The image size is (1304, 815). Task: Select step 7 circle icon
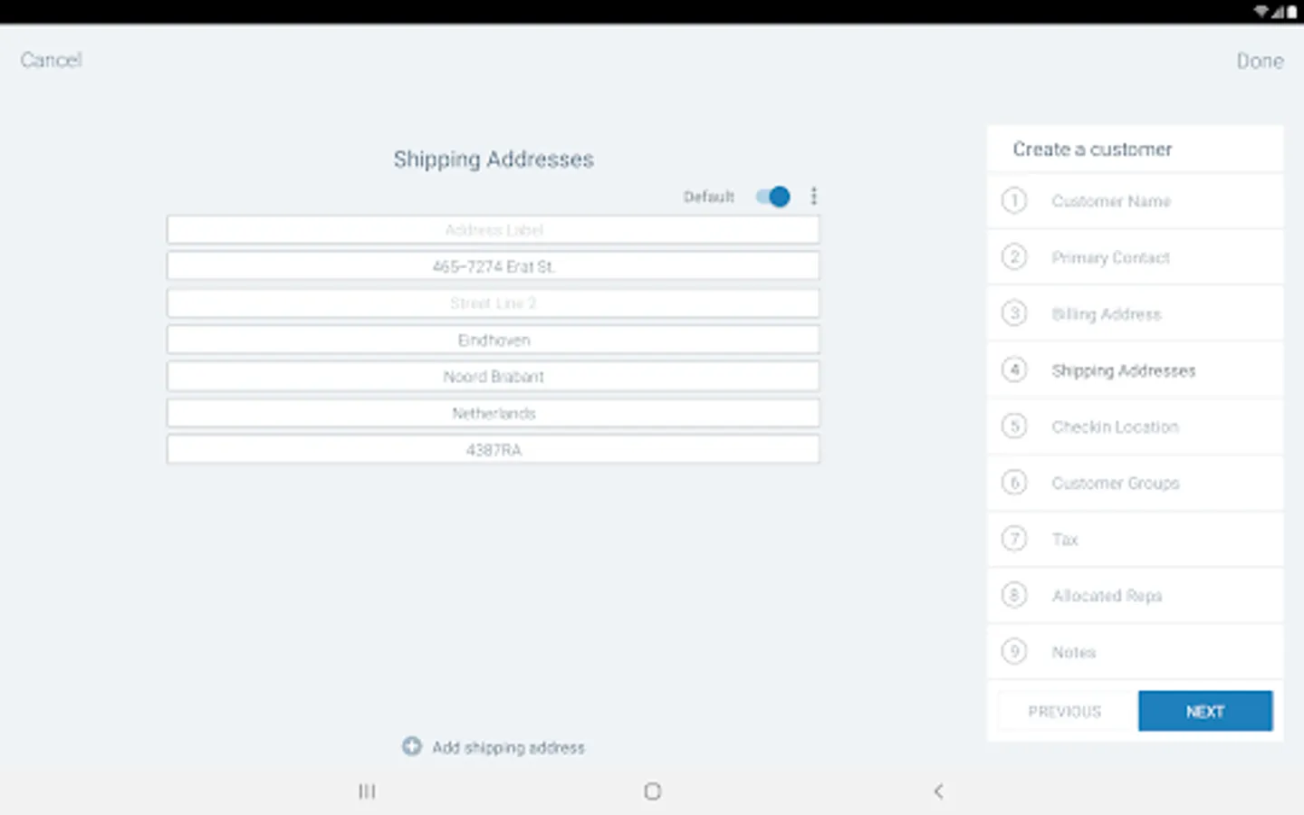point(1014,539)
